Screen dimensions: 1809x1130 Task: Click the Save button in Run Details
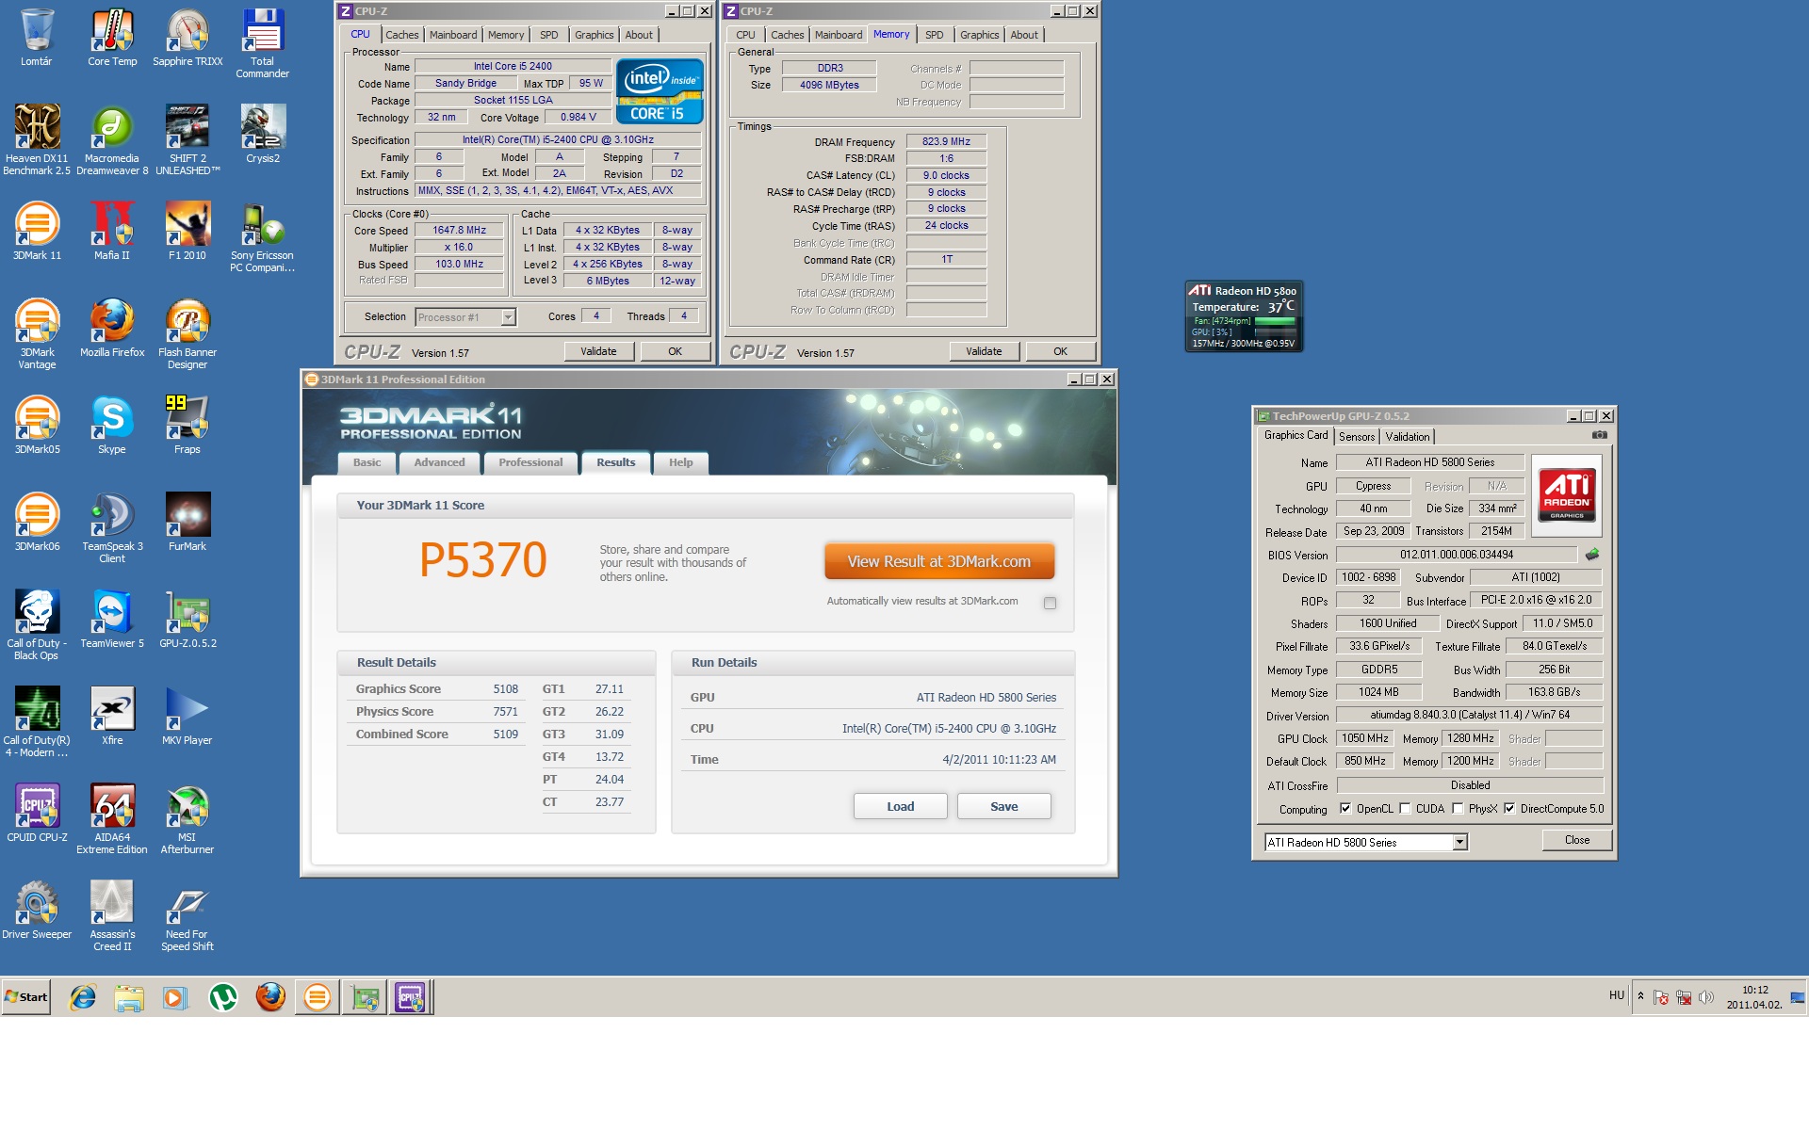(x=1003, y=806)
